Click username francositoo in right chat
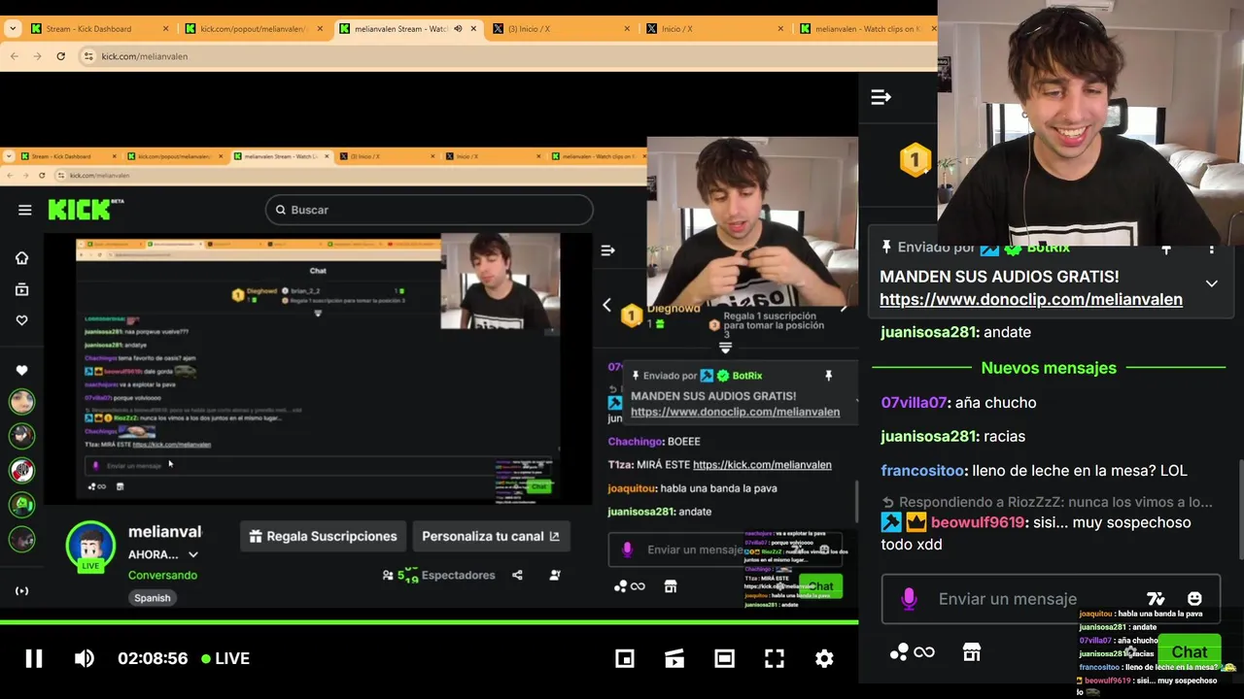Image resolution: width=1244 pixels, height=699 pixels. coord(922,471)
